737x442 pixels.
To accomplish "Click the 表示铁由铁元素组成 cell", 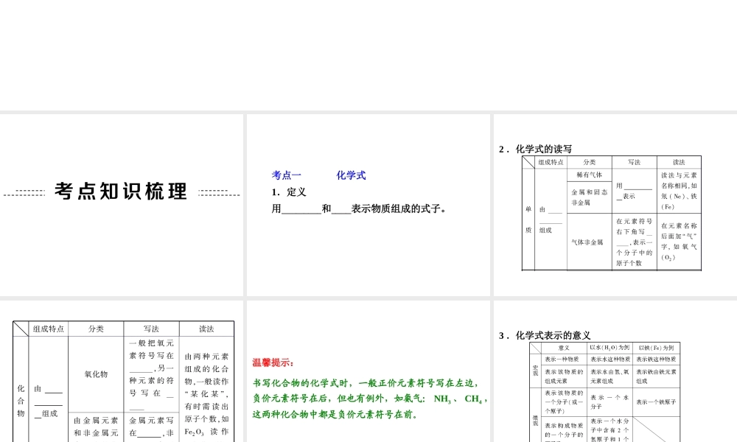I will click(x=656, y=376).
